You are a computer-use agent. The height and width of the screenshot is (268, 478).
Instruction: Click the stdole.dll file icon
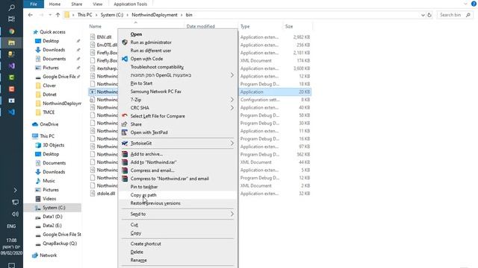tap(93, 194)
